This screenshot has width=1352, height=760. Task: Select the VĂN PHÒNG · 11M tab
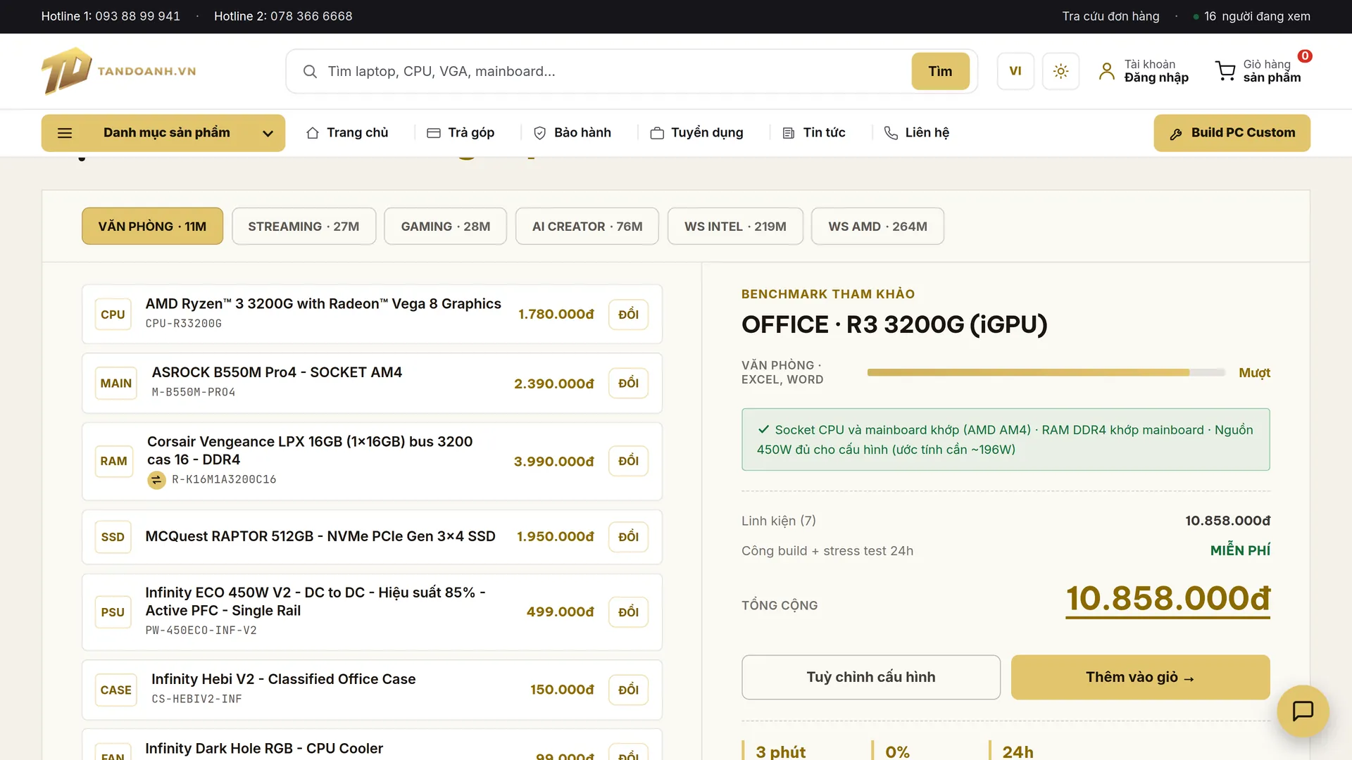[152, 227]
